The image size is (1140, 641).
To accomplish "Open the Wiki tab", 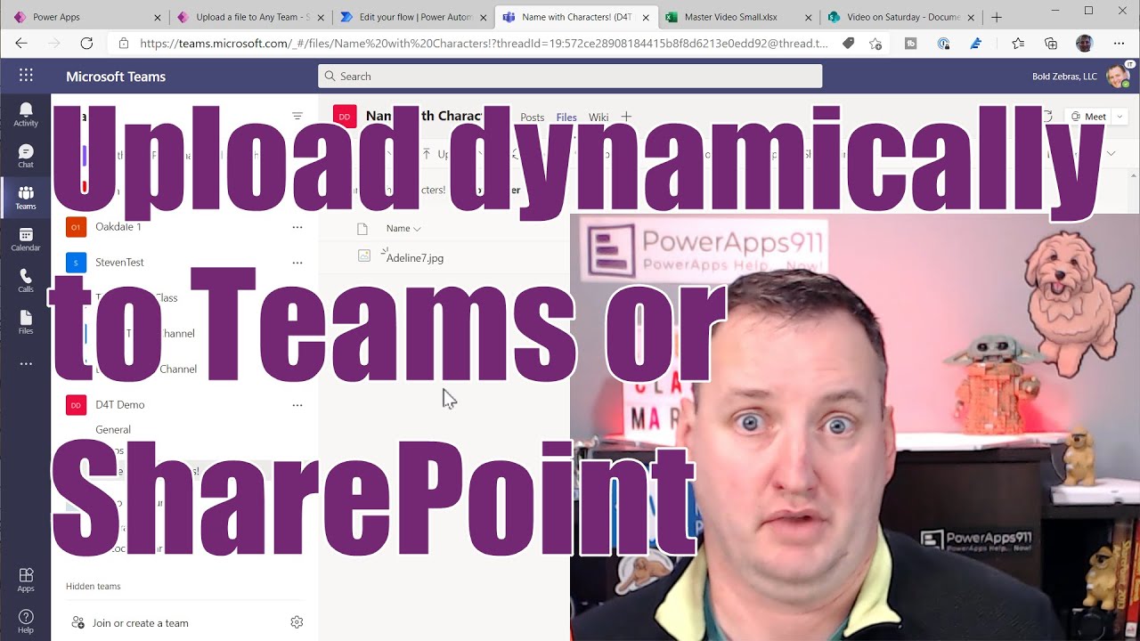I will pos(598,118).
